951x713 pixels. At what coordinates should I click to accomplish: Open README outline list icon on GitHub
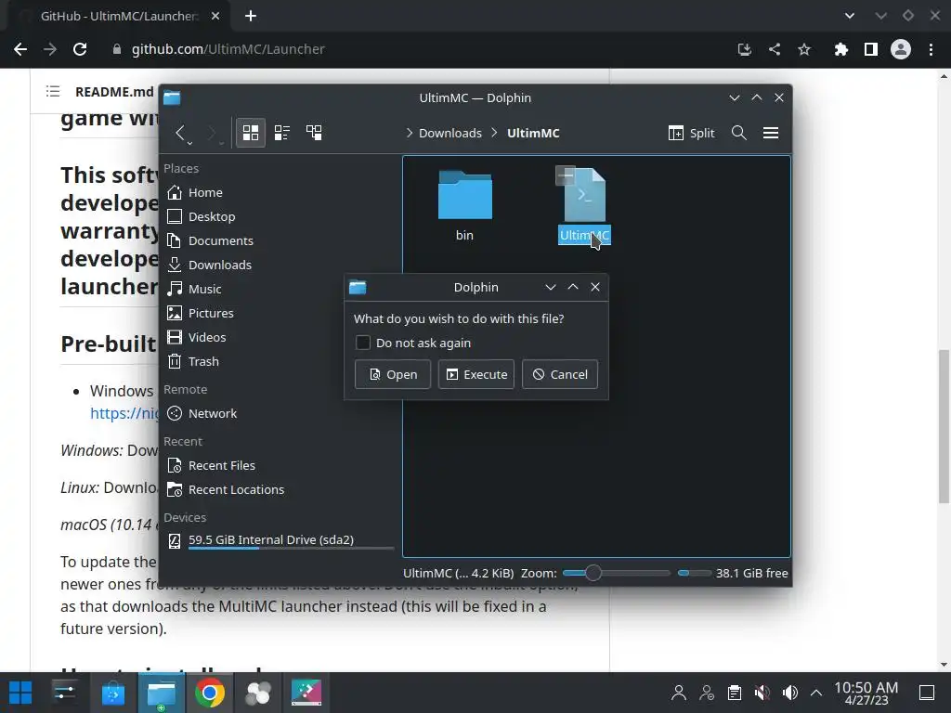coord(53,92)
